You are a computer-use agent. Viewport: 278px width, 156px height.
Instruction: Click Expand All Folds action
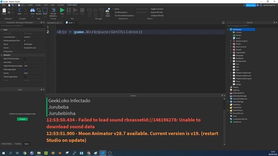(157, 12)
